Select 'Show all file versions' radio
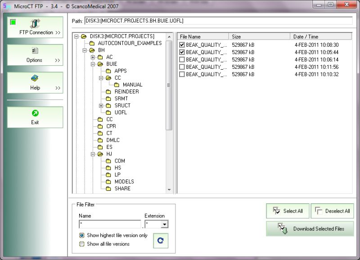Image resolution: width=360 pixels, height=260 pixels. tap(81, 244)
